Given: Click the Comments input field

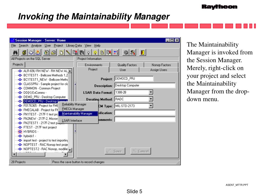Looking at the screenshot, I should point(145,119).
